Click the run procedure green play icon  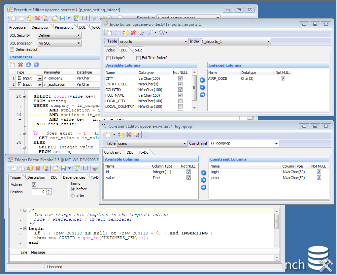coord(94,18)
